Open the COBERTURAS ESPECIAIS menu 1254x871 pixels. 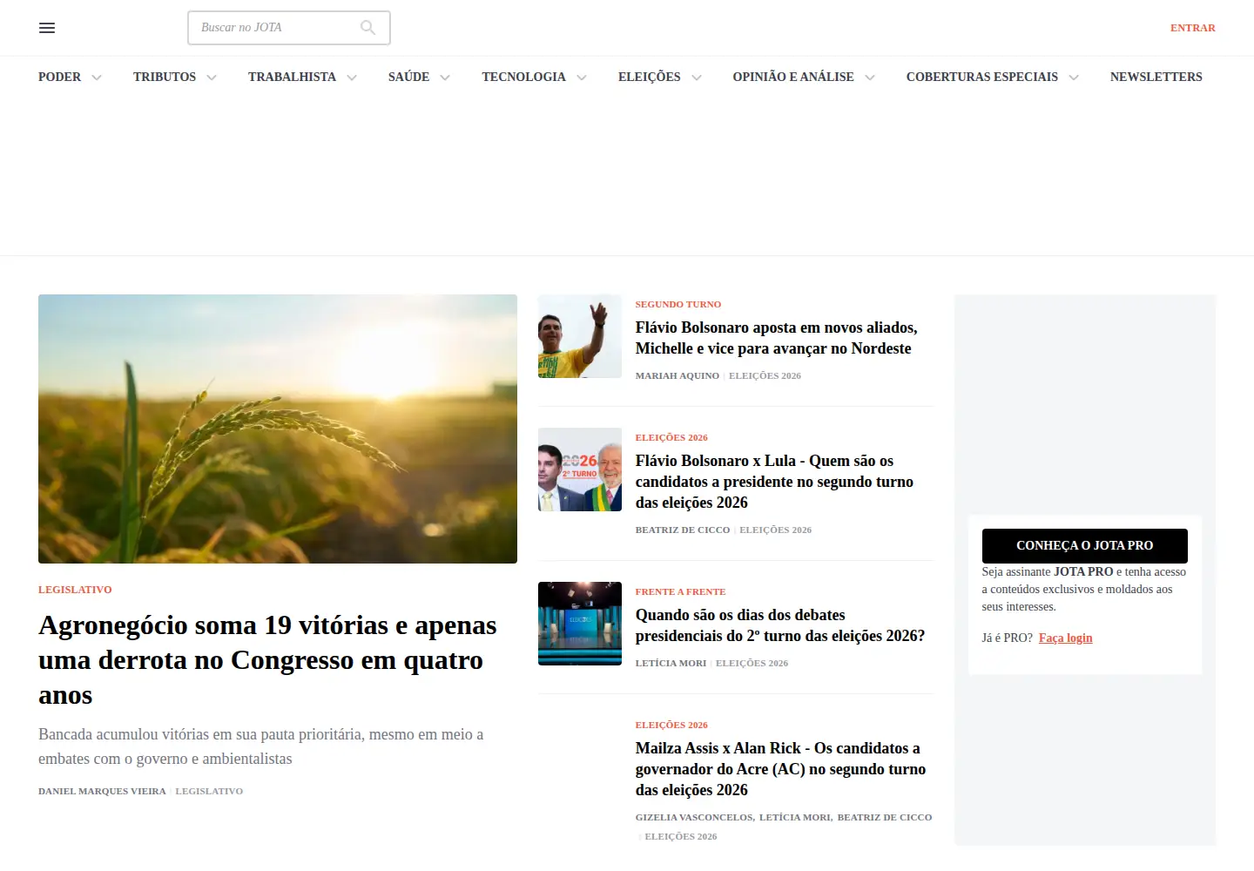[x=982, y=77]
